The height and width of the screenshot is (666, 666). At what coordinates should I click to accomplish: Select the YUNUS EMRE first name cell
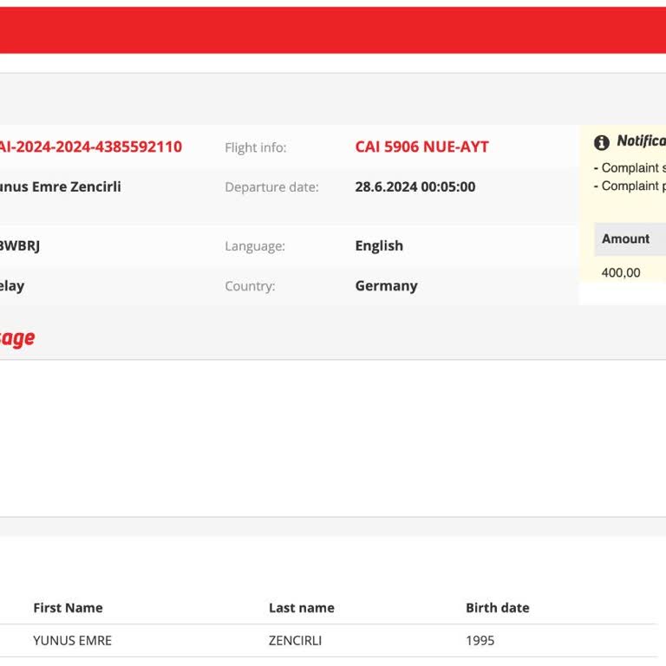click(72, 641)
